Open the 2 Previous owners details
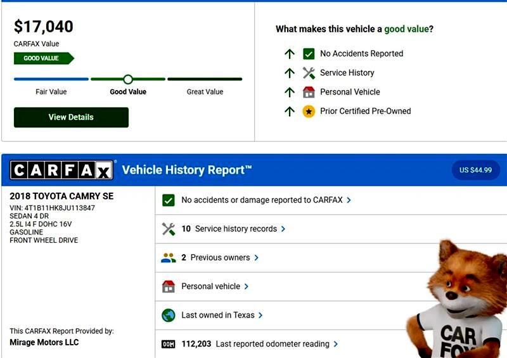This screenshot has height=358, width=507. click(x=220, y=258)
